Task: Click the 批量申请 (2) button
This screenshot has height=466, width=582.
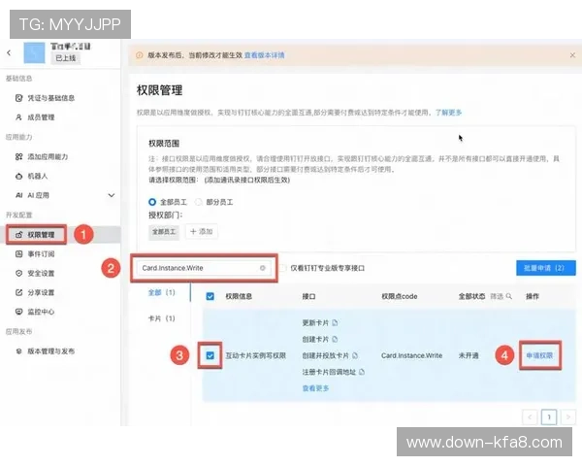Action: 545,268
